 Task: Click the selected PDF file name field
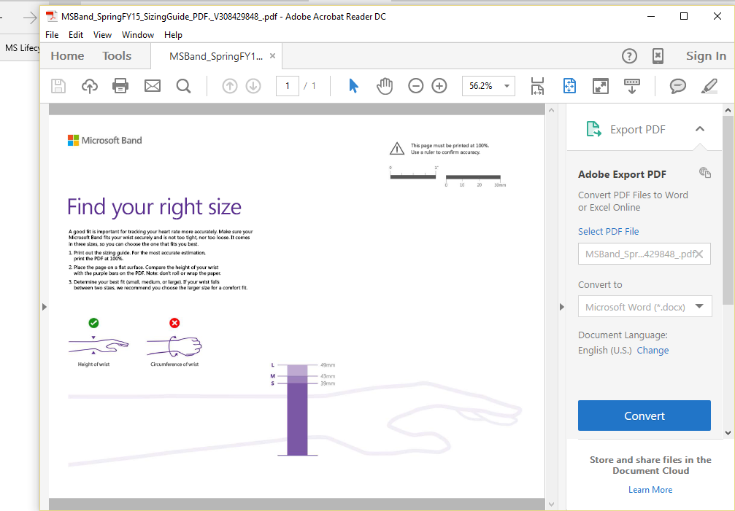click(644, 254)
